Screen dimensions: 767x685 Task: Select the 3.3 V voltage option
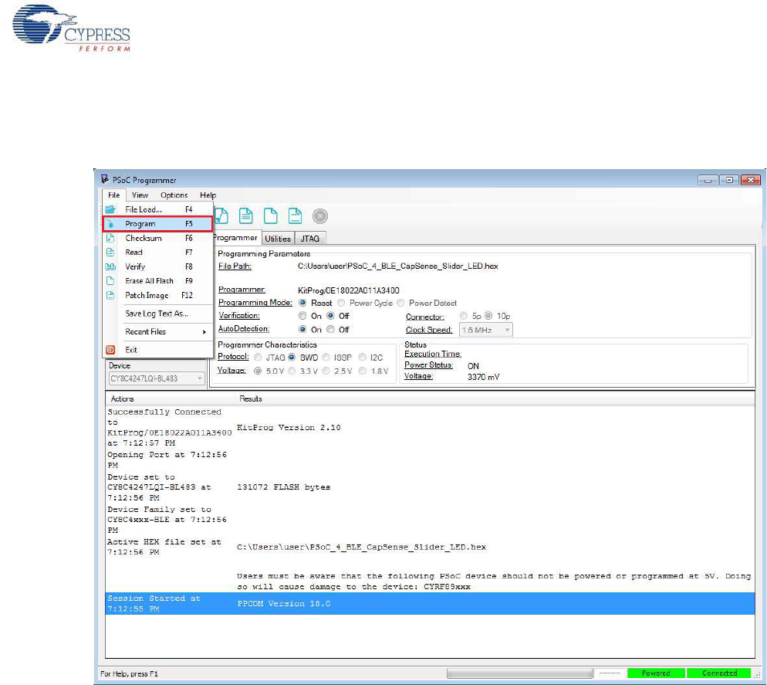[x=292, y=371]
